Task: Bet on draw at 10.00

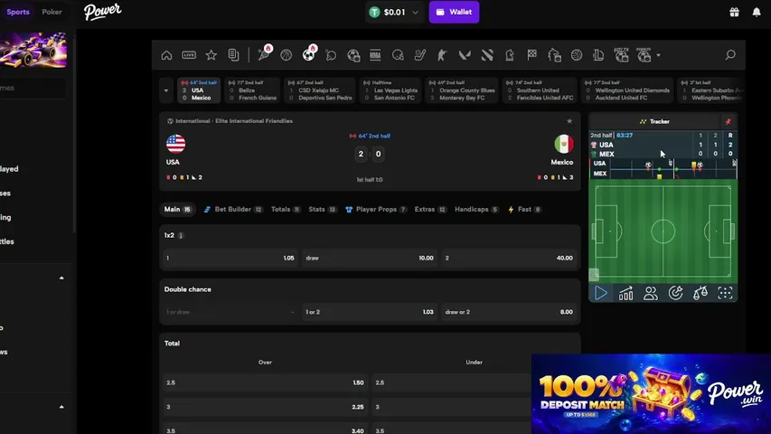Action: tap(370, 258)
